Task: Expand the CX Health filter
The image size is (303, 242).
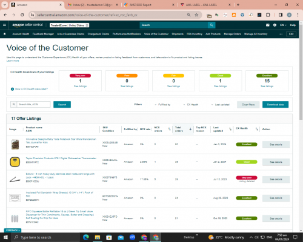Action: pos(191,105)
